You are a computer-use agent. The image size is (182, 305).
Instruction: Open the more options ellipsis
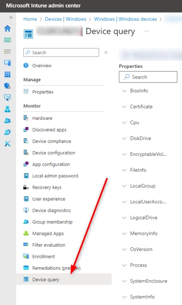(147, 31)
